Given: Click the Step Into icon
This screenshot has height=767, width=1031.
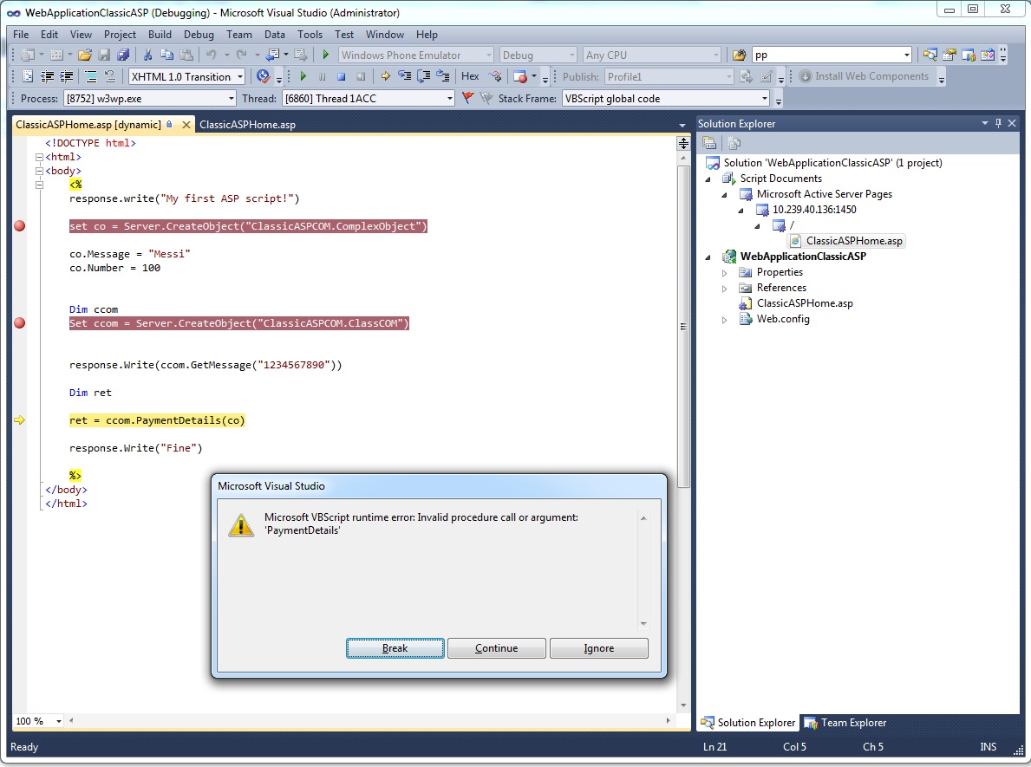Looking at the screenshot, I should point(404,77).
